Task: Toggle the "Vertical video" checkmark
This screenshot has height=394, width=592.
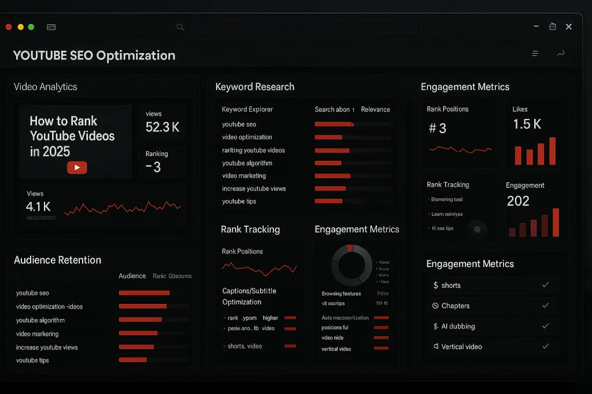Action: click(544, 347)
